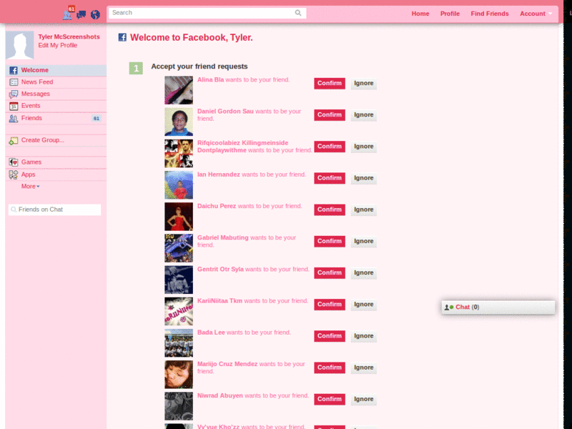Click the News Feed sidebar icon
Screen dimensions: 572x429
pos(14,82)
